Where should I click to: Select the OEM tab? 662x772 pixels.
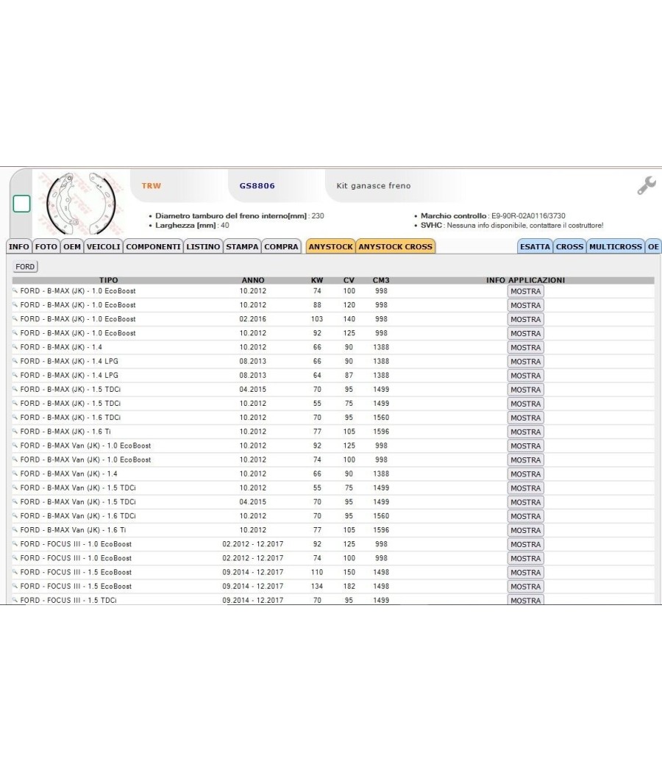click(x=72, y=246)
